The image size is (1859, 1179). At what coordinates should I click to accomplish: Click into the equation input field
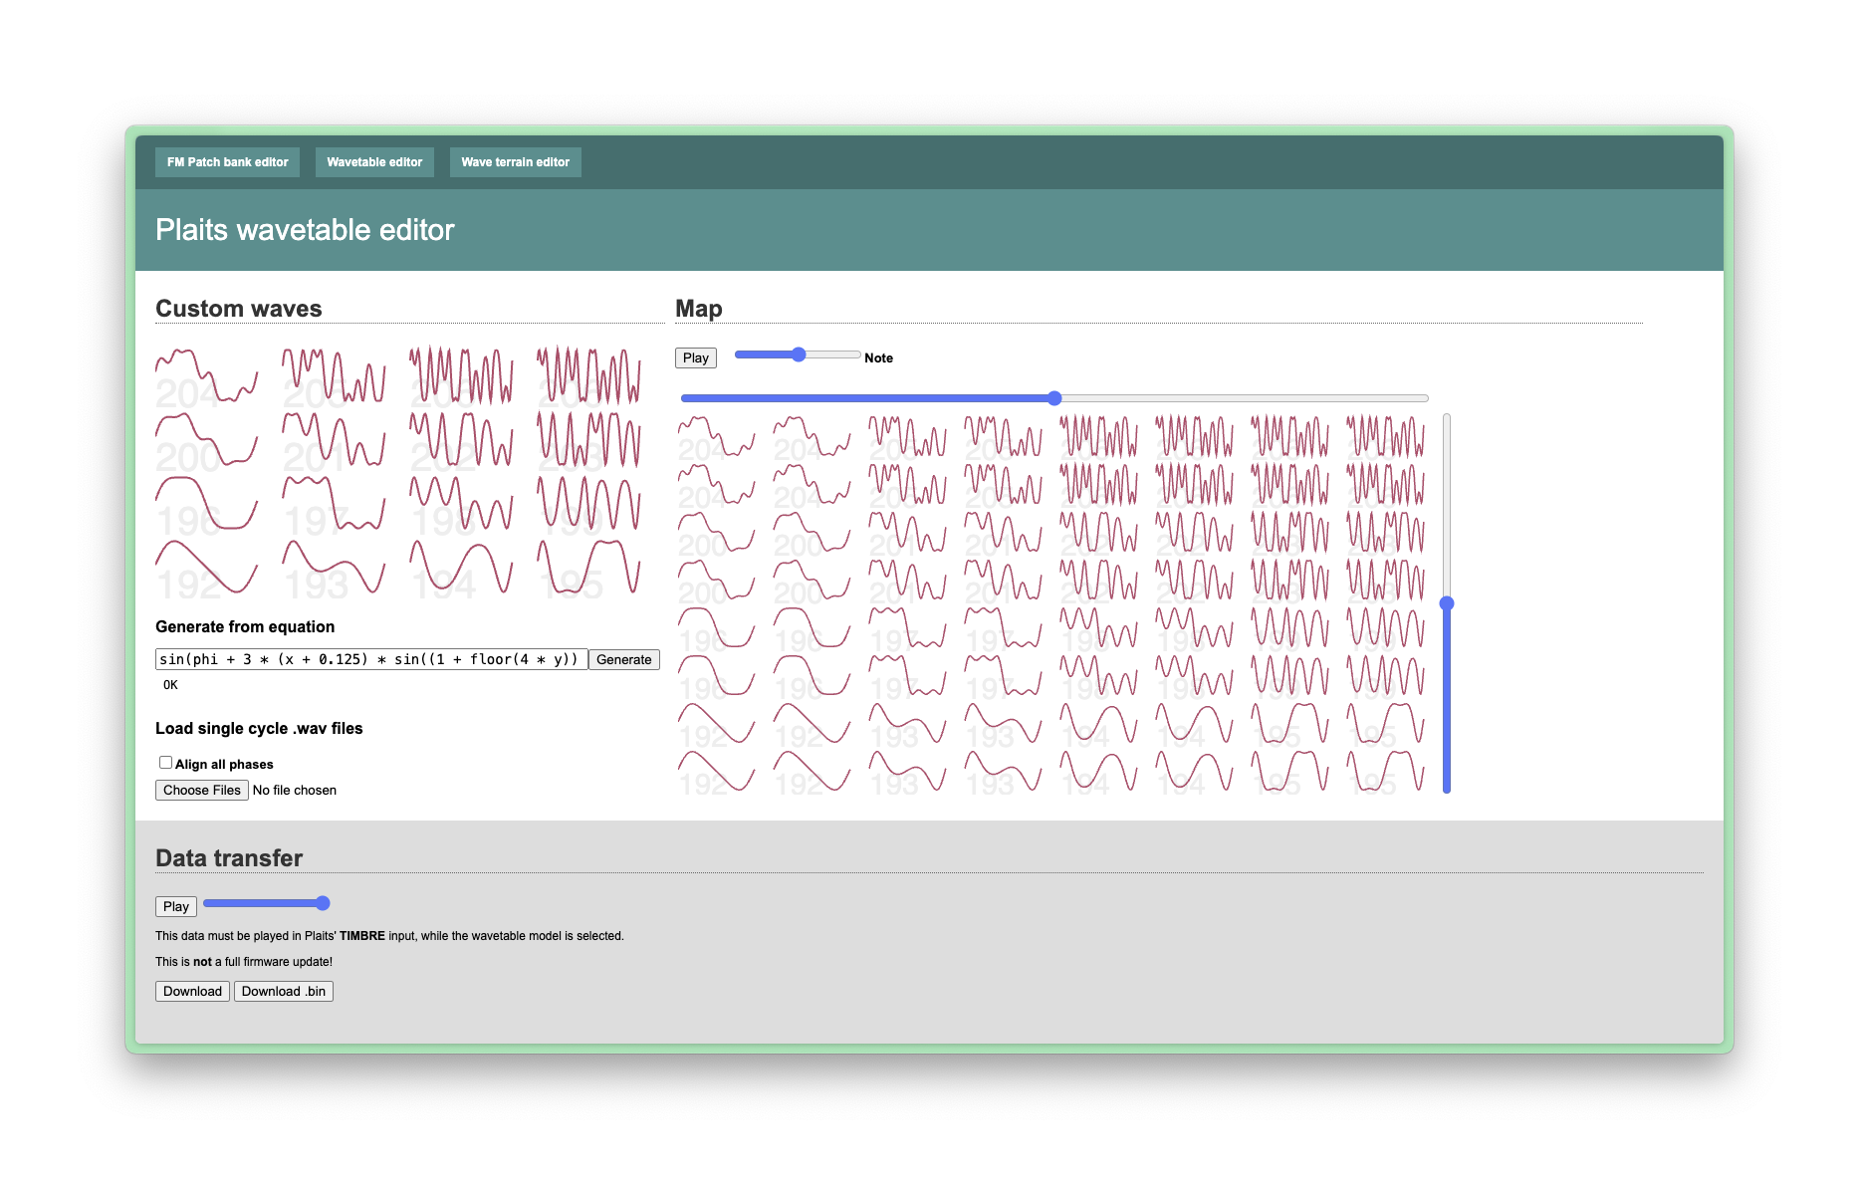pyautogui.click(x=370, y=659)
